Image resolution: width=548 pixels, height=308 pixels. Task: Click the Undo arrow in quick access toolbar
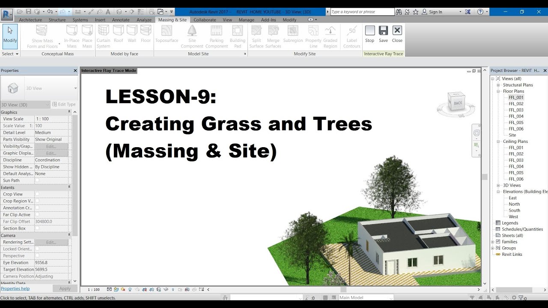tap(50, 12)
